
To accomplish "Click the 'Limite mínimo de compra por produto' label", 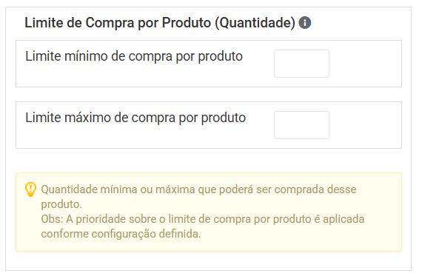I will pos(134,56).
